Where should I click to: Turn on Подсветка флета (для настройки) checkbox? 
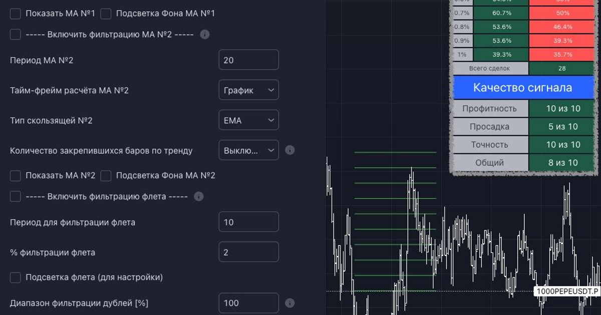click(16, 277)
